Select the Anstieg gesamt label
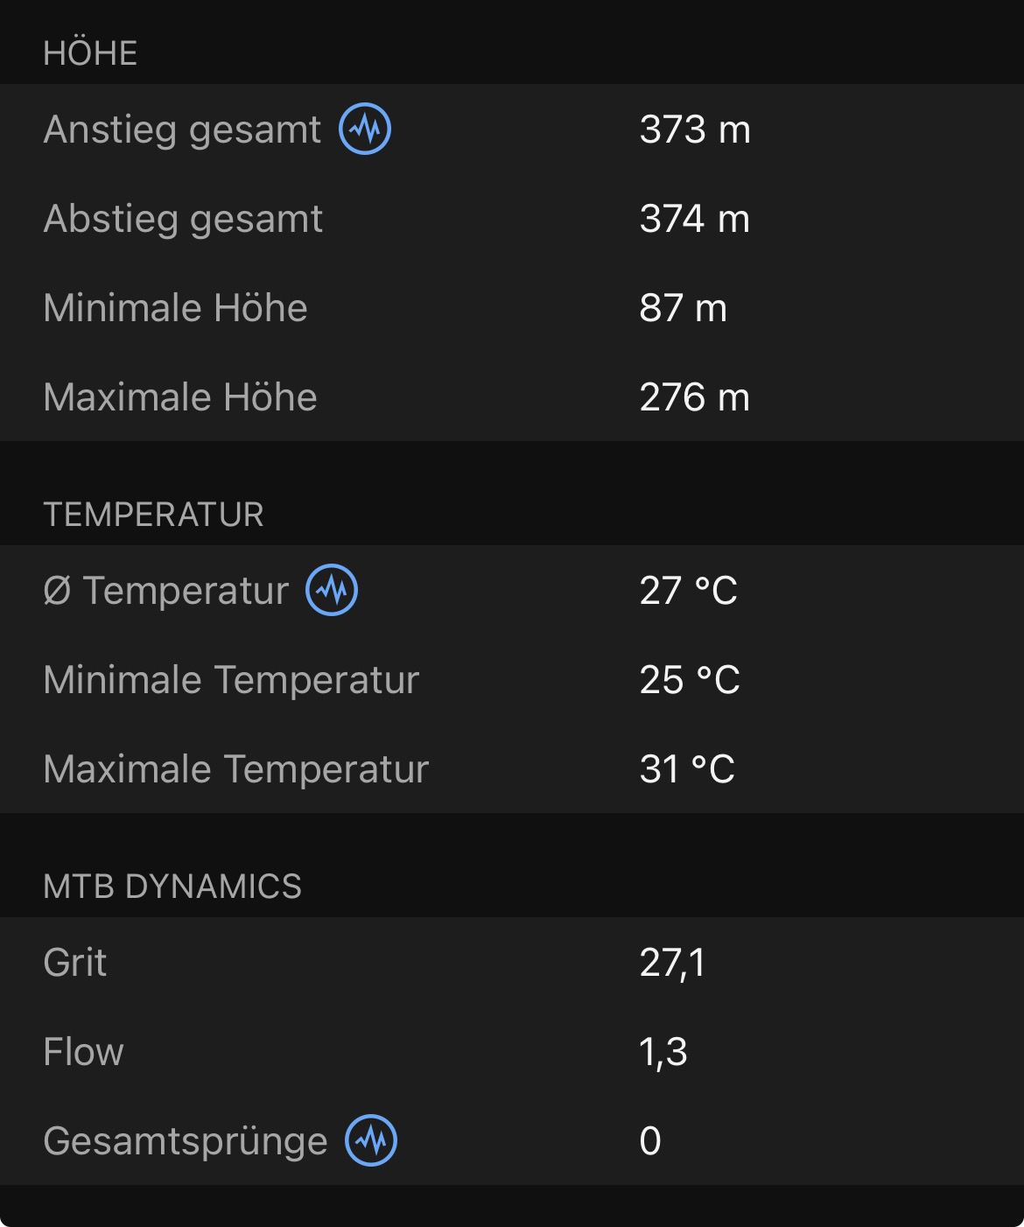 coord(182,130)
